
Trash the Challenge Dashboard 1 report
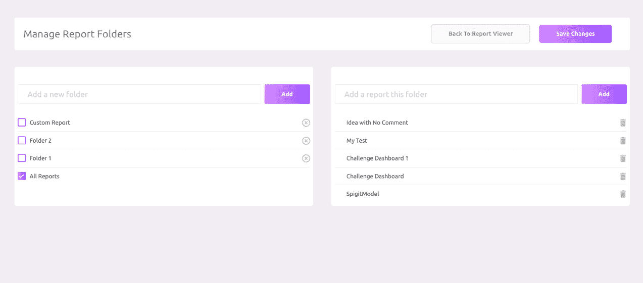(x=623, y=158)
